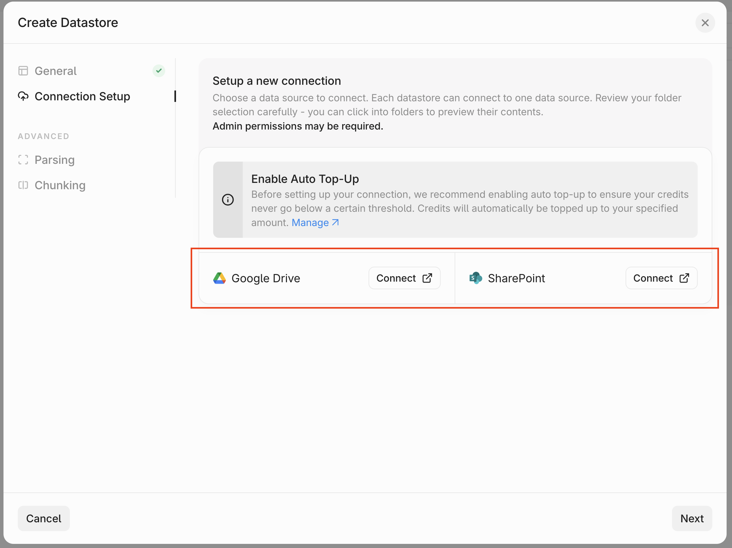Connect SharePoint data source

661,278
